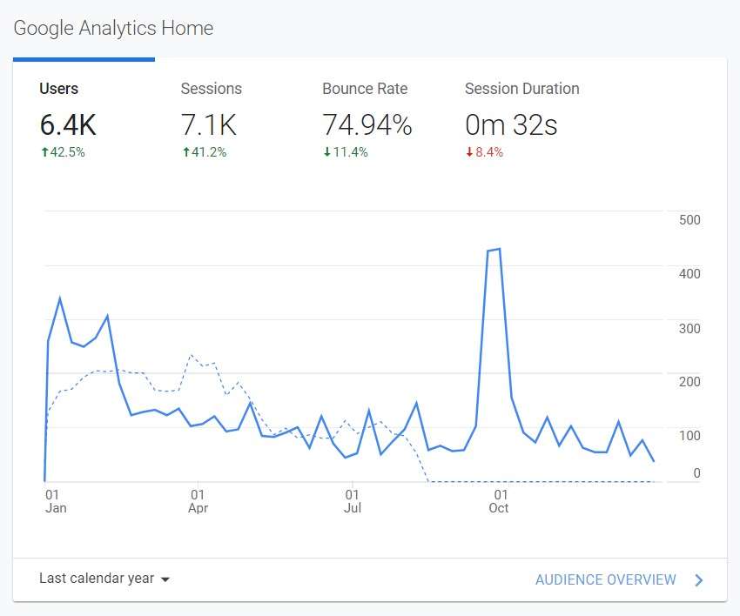Viewport: 740px width, 616px height.
Task: Click the 0 y-axis label
Action: pos(696,473)
